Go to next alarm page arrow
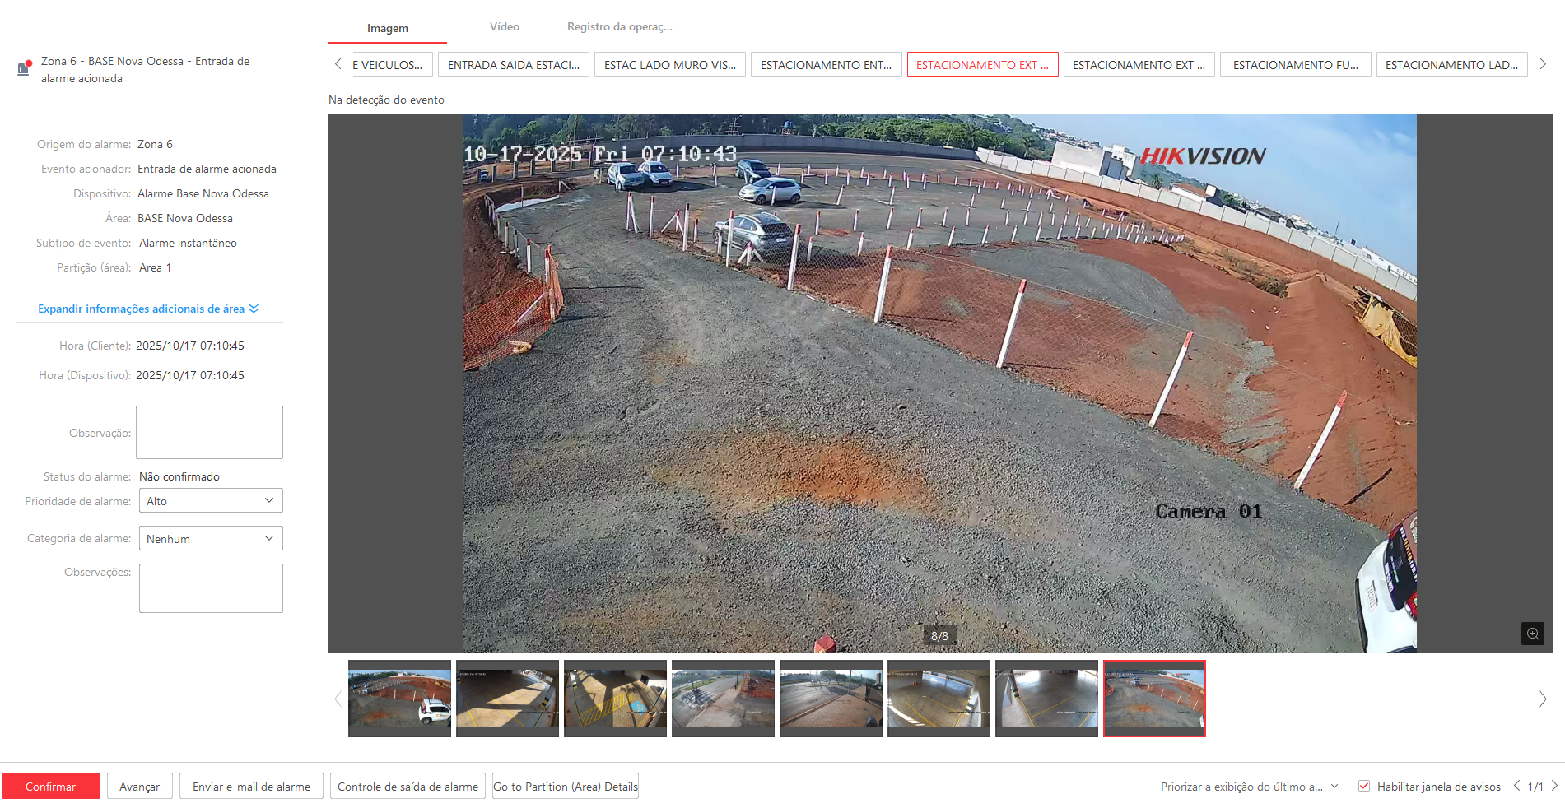 [1554, 786]
